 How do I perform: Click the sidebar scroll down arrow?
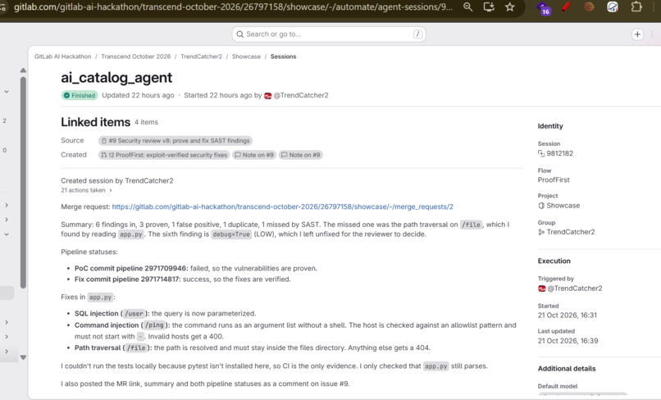(23, 357)
